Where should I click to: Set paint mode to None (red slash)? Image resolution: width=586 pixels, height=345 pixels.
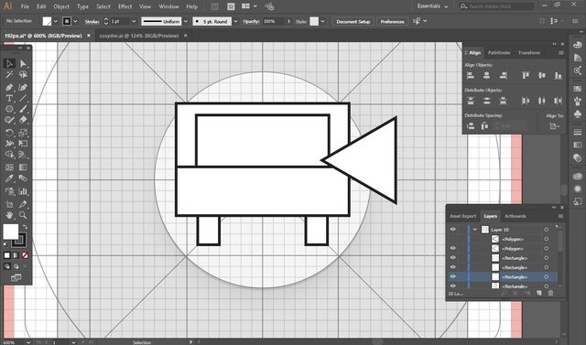[25, 255]
